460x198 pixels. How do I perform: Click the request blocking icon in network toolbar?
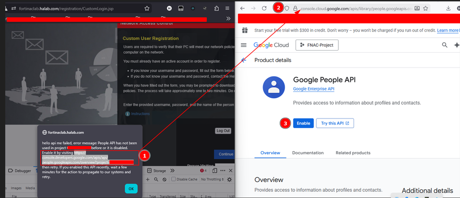164,179
